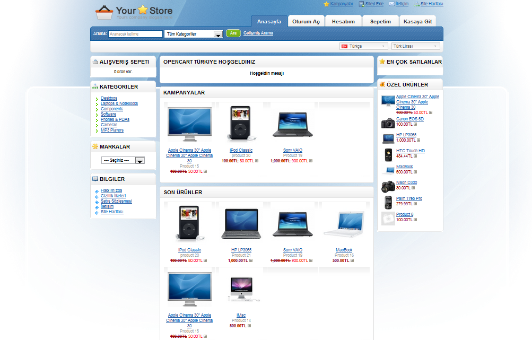Image resolution: width=532 pixels, height=340 pixels.
Task: Click the star icon beside Kampanyalar link
Action: click(x=326, y=4)
